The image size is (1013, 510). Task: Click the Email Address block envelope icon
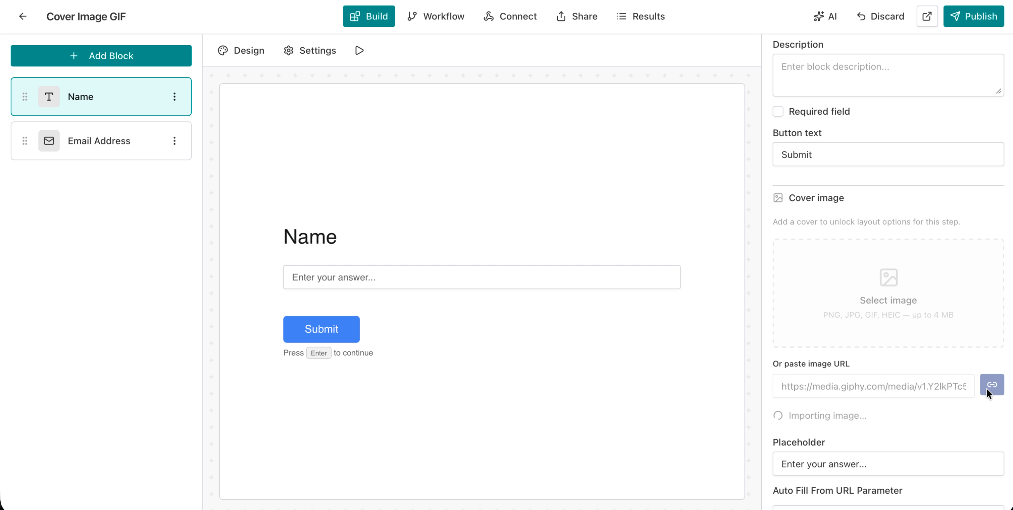(49, 140)
